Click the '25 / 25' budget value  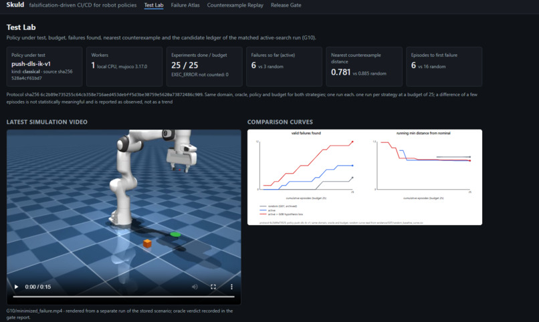pos(185,65)
